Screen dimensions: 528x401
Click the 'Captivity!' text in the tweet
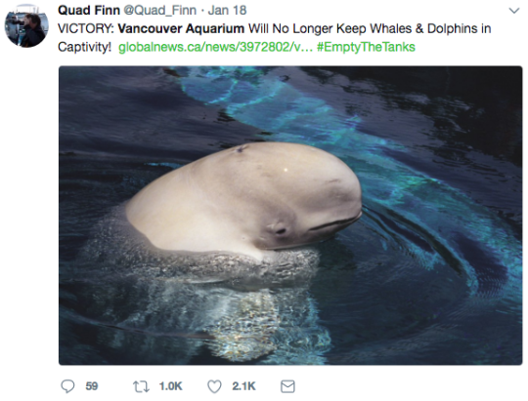pos(84,47)
